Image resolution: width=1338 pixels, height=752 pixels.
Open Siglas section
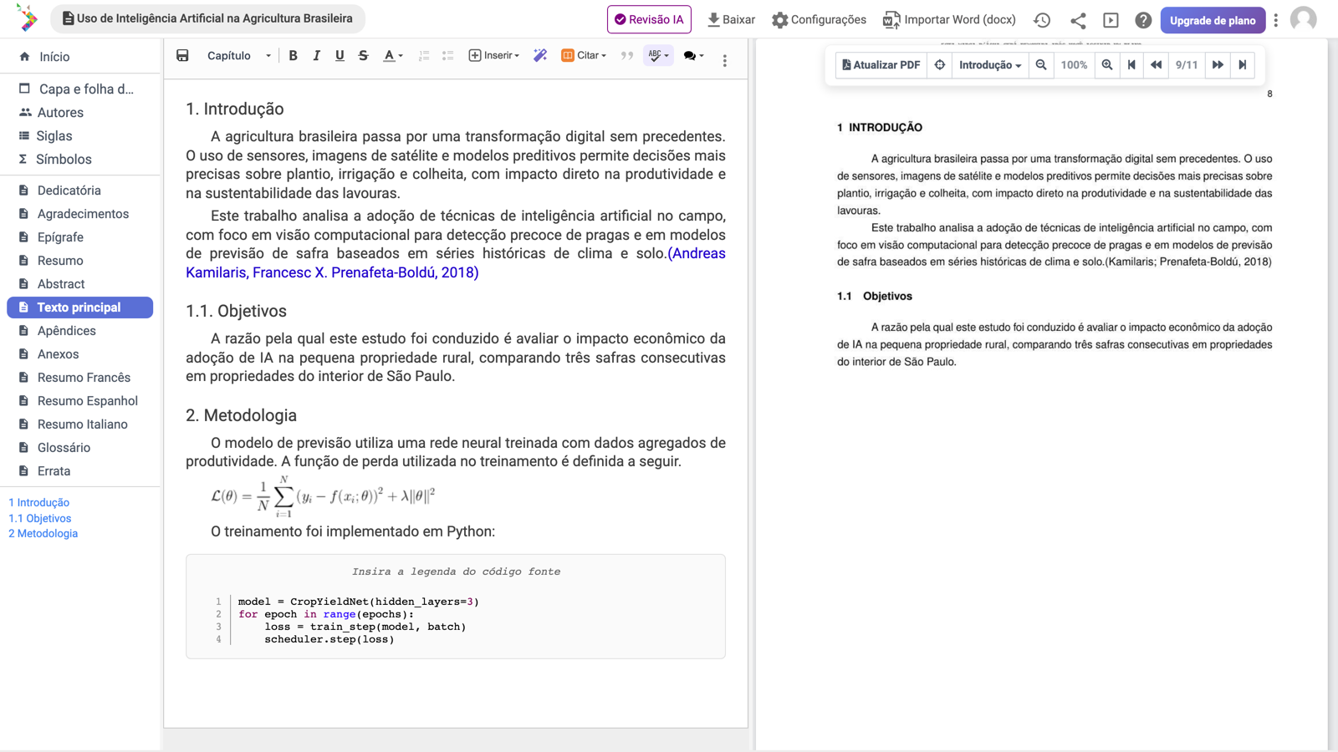pyautogui.click(x=54, y=135)
